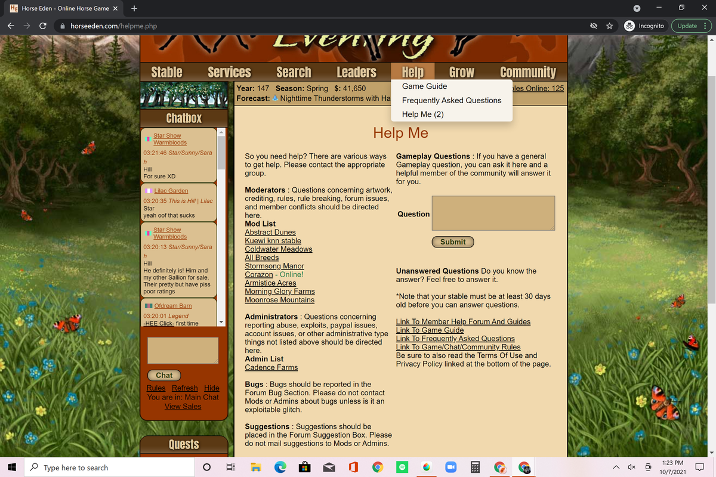Image resolution: width=716 pixels, height=477 pixels.
Task: Open moderator Abstract Dunes' stable
Action: (270, 232)
